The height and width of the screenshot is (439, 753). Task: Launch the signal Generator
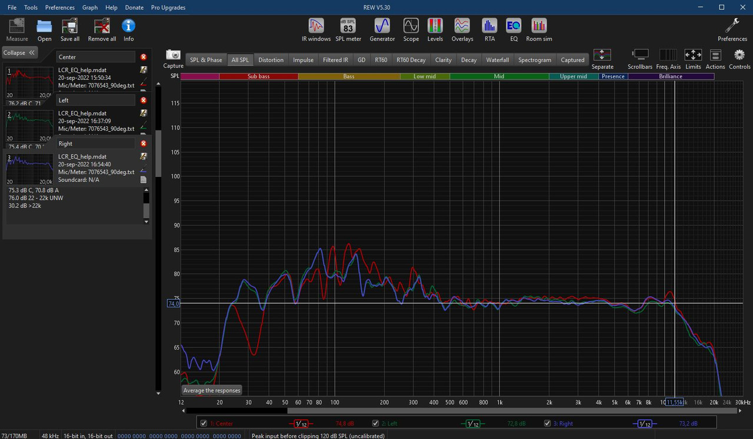coord(382,29)
